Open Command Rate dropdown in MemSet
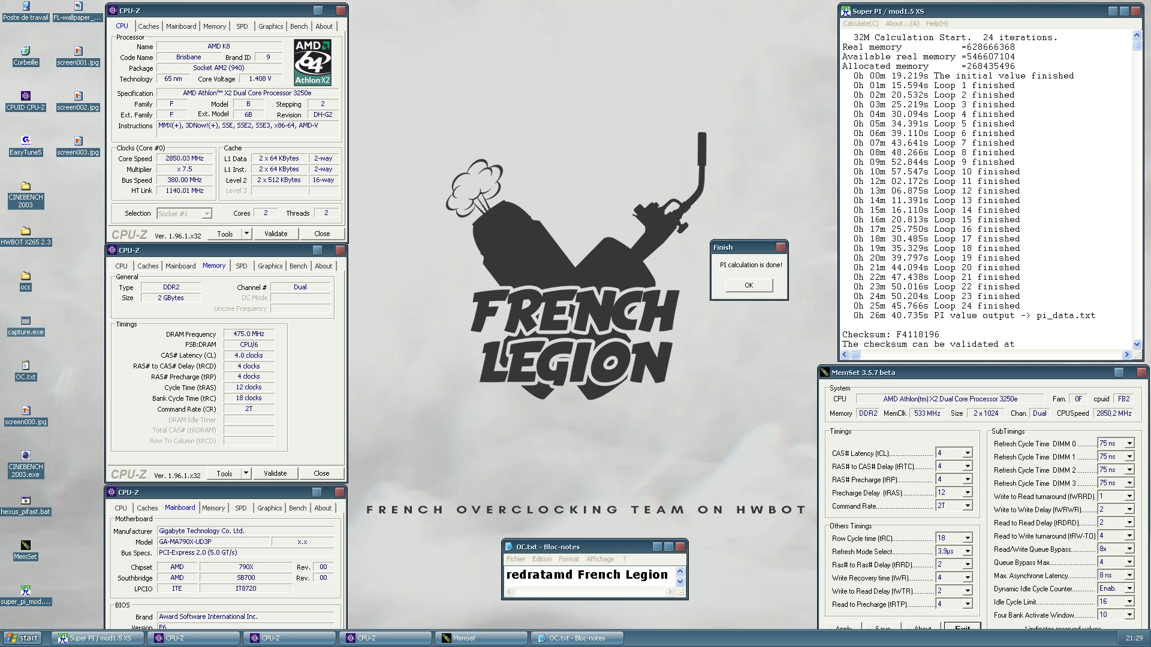 [967, 506]
